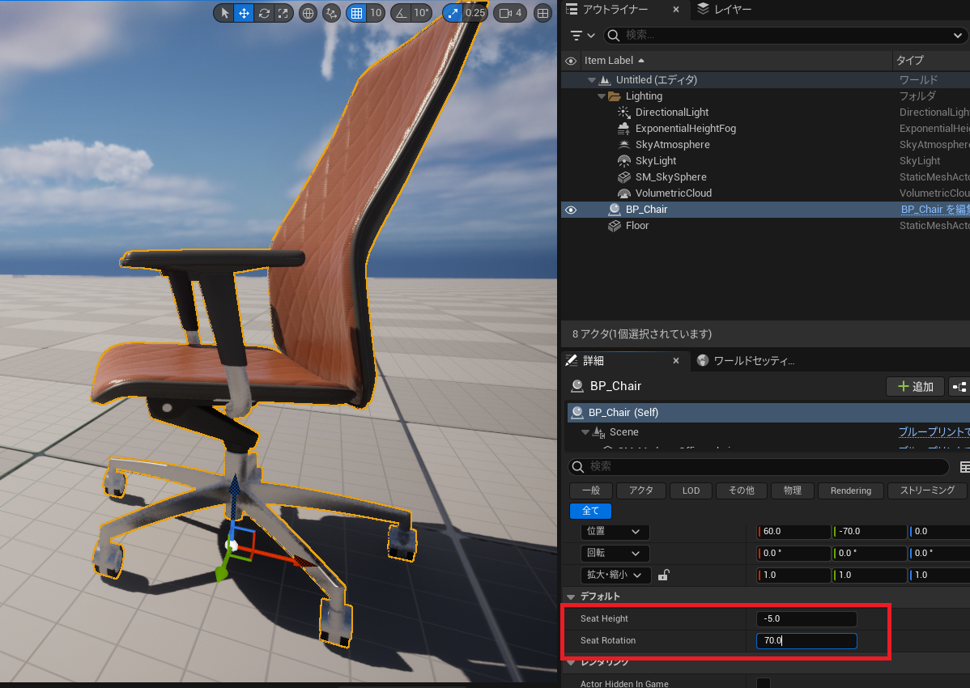
Task: Select the Floor actor in outliner
Action: click(637, 226)
